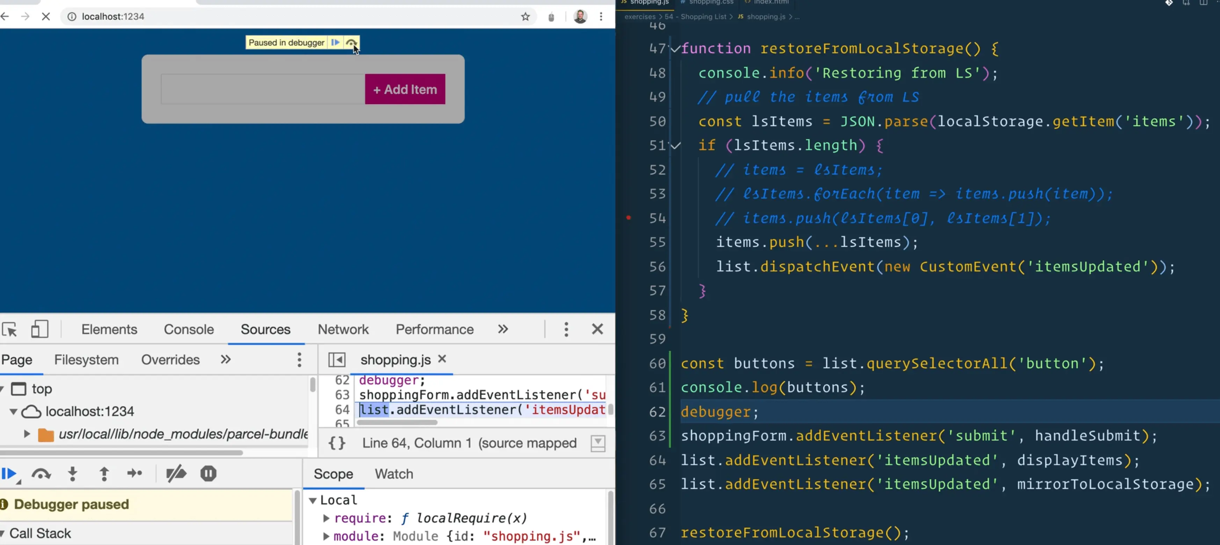
Task: Show more DevTools panel tabs chevron
Action: click(x=503, y=329)
